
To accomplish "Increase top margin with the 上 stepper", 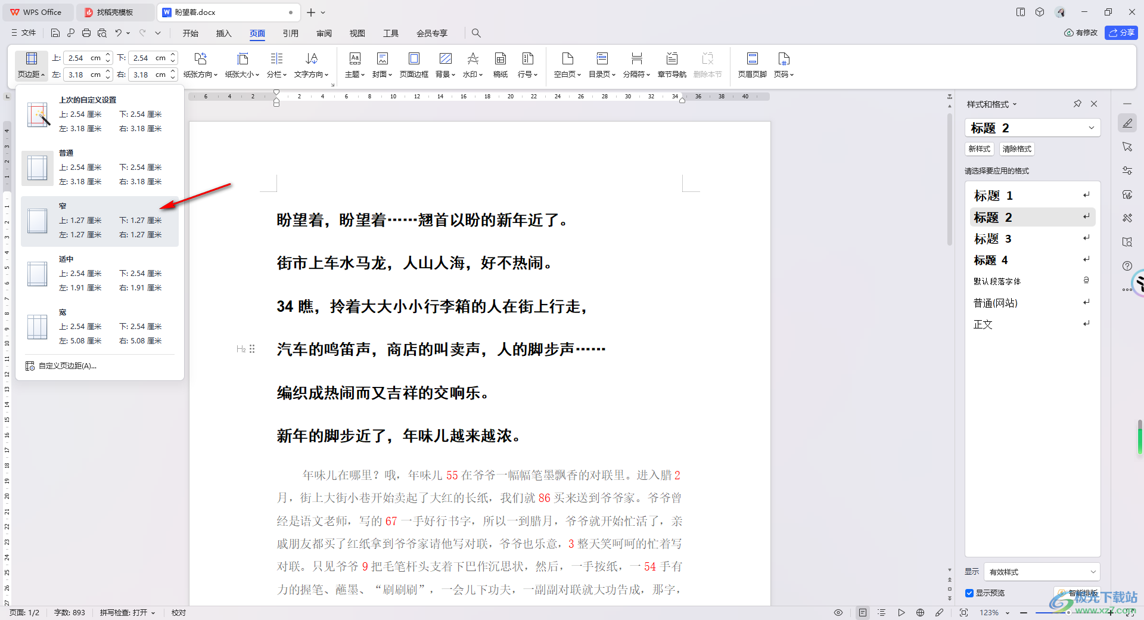I will coord(108,55).
